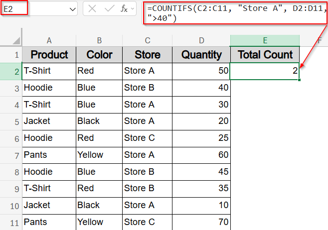Select the quantity cell showing 25
This screenshot has height=230, width=328.
pos(201,138)
